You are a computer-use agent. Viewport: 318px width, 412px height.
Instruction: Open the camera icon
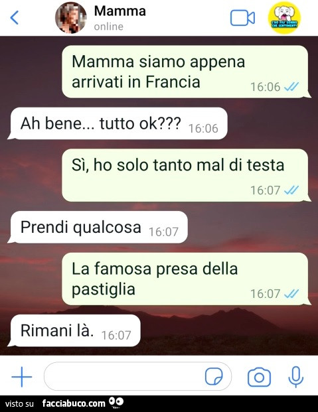259,377
